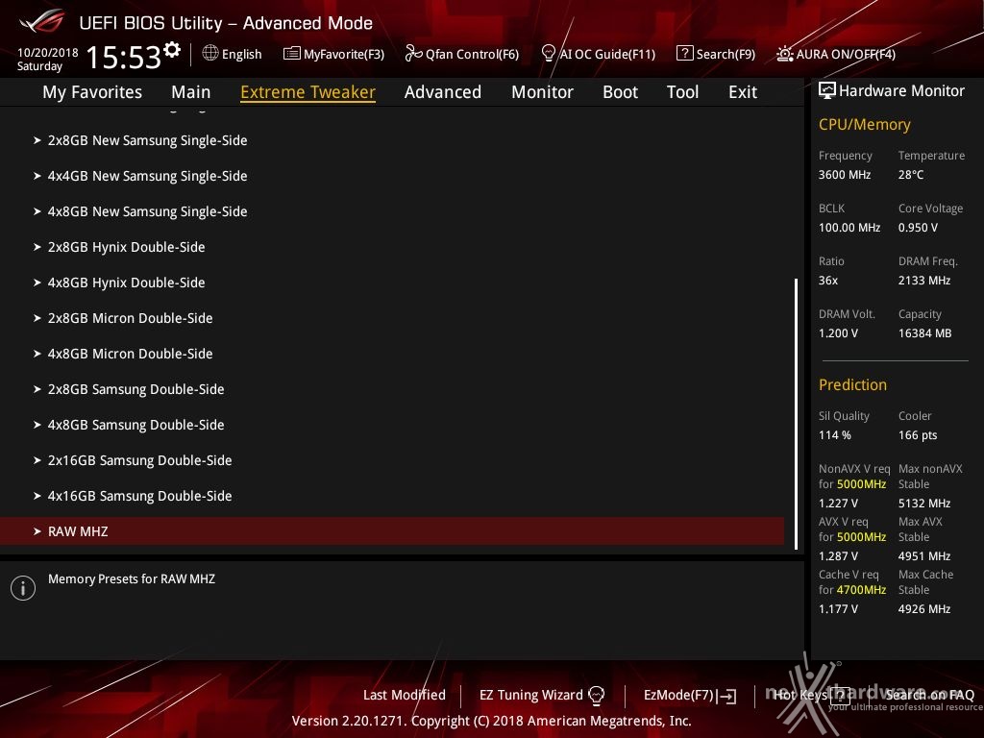984x738 pixels.
Task: Switch to the Boot tab
Action: [620, 92]
